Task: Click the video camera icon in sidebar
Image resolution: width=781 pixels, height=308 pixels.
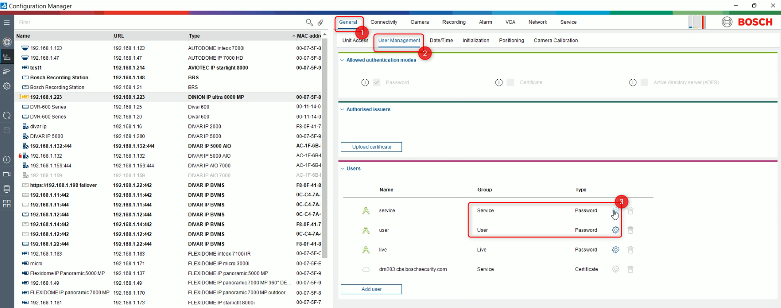Action: tap(7, 174)
